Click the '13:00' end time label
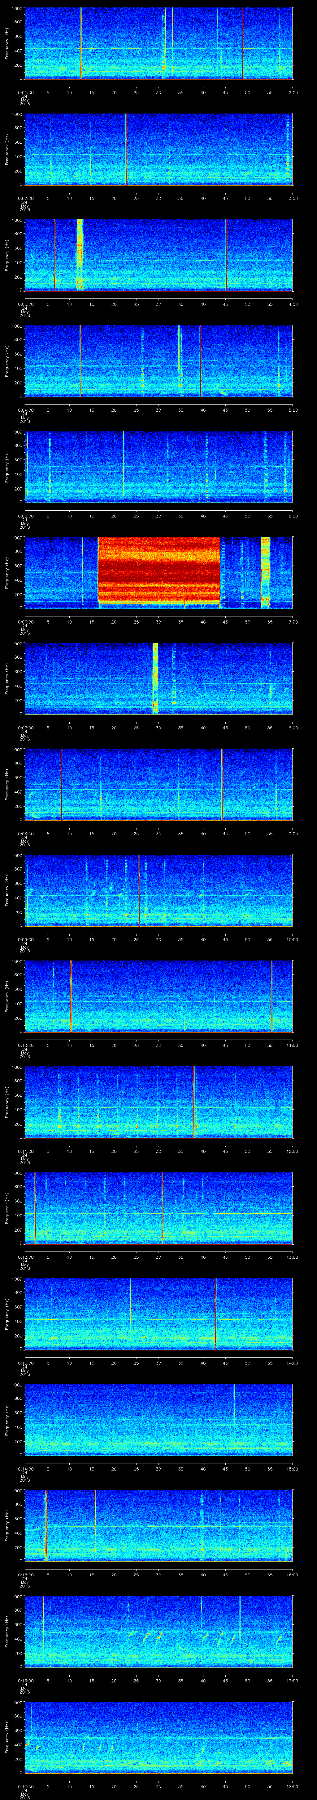The width and height of the screenshot is (317, 1800). [292, 1257]
